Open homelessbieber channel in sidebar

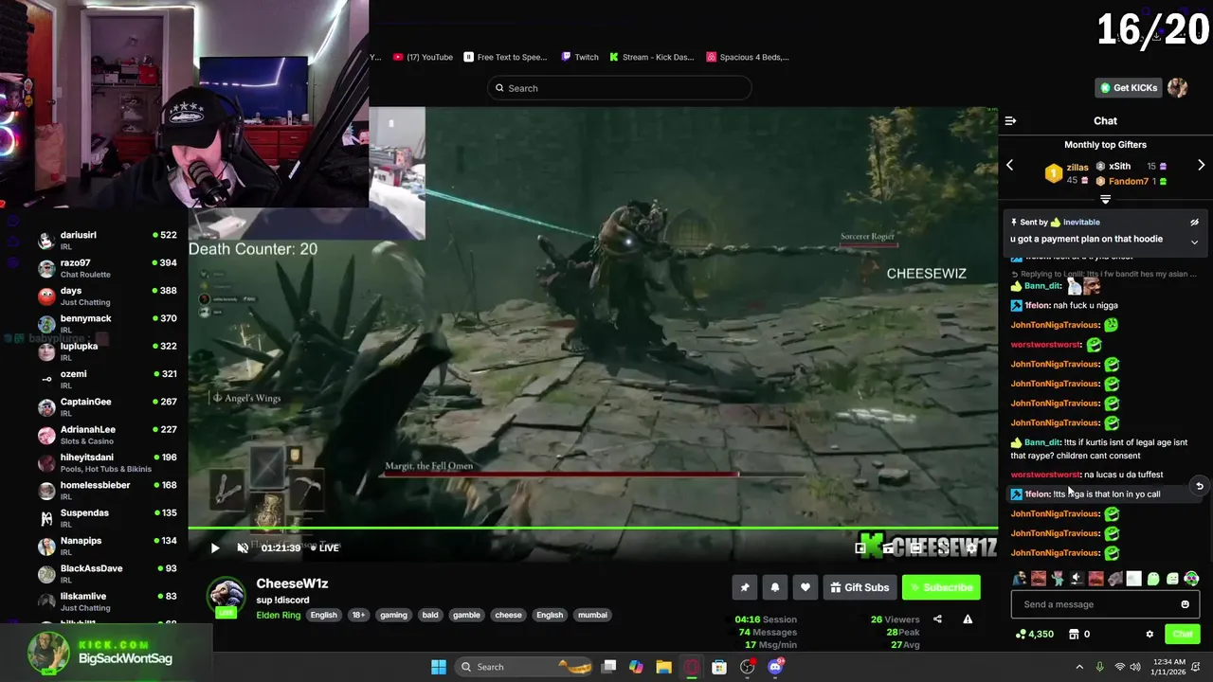click(x=107, y=490)
